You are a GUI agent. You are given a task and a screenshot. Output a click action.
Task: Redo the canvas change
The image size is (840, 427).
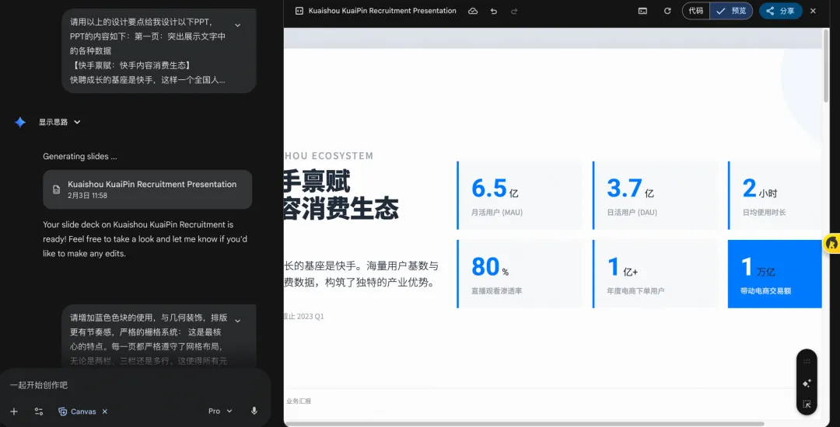(x=514, y=11)
